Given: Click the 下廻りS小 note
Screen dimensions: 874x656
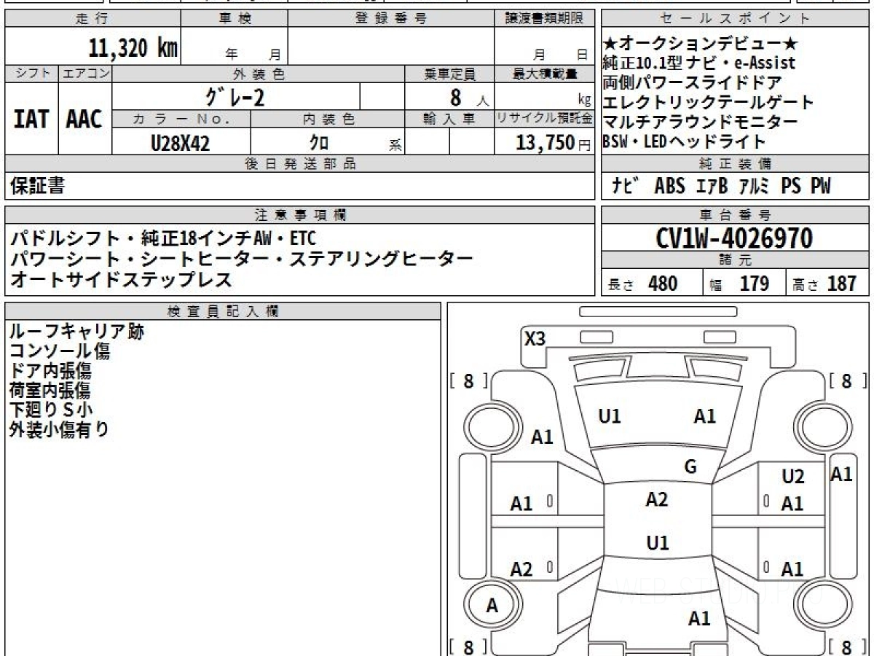Looking at the screenshot, I should tap(51, 410).
